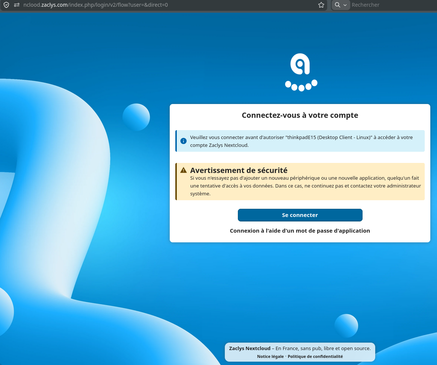The height and width of the screenshot is (365, 437).
Task: Click the warning text about a new device
Action: coord(306,186)
